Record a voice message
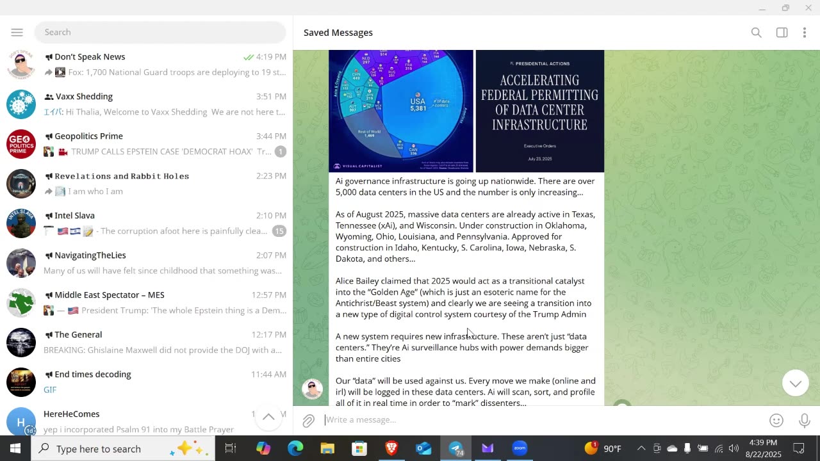Viewport: 820px width, 461px height. click(x=805, y=421)
